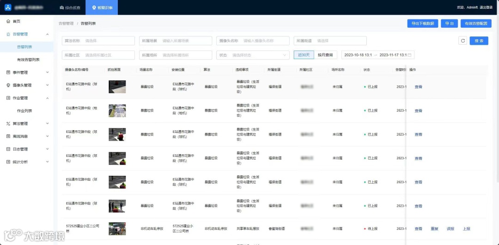
Task: Click the 事件管理 sidebar icon
Action: point(8,72)
